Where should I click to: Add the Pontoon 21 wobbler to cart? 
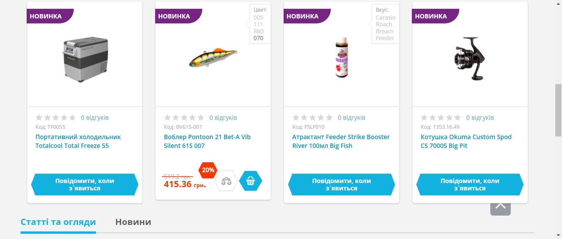250,181
